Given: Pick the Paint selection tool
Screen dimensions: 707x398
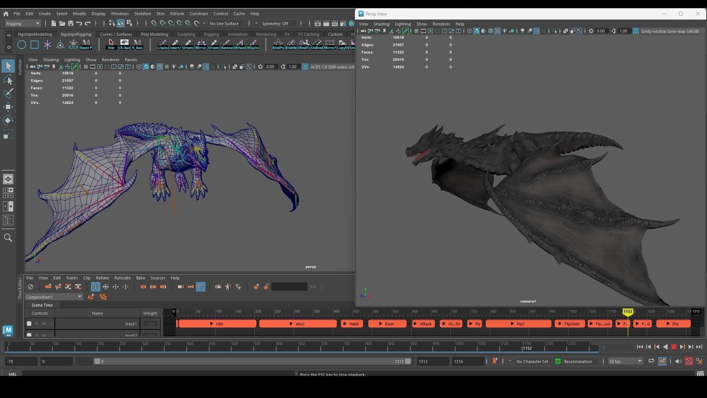Looking at the screenshot, I should coord(8,93).
